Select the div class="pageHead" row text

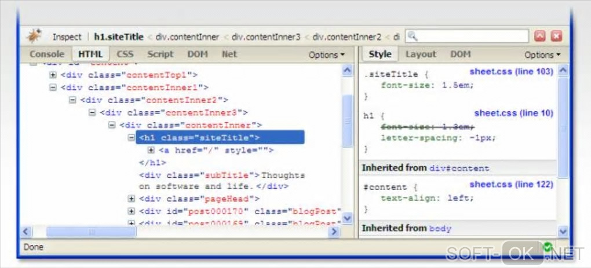199,199
